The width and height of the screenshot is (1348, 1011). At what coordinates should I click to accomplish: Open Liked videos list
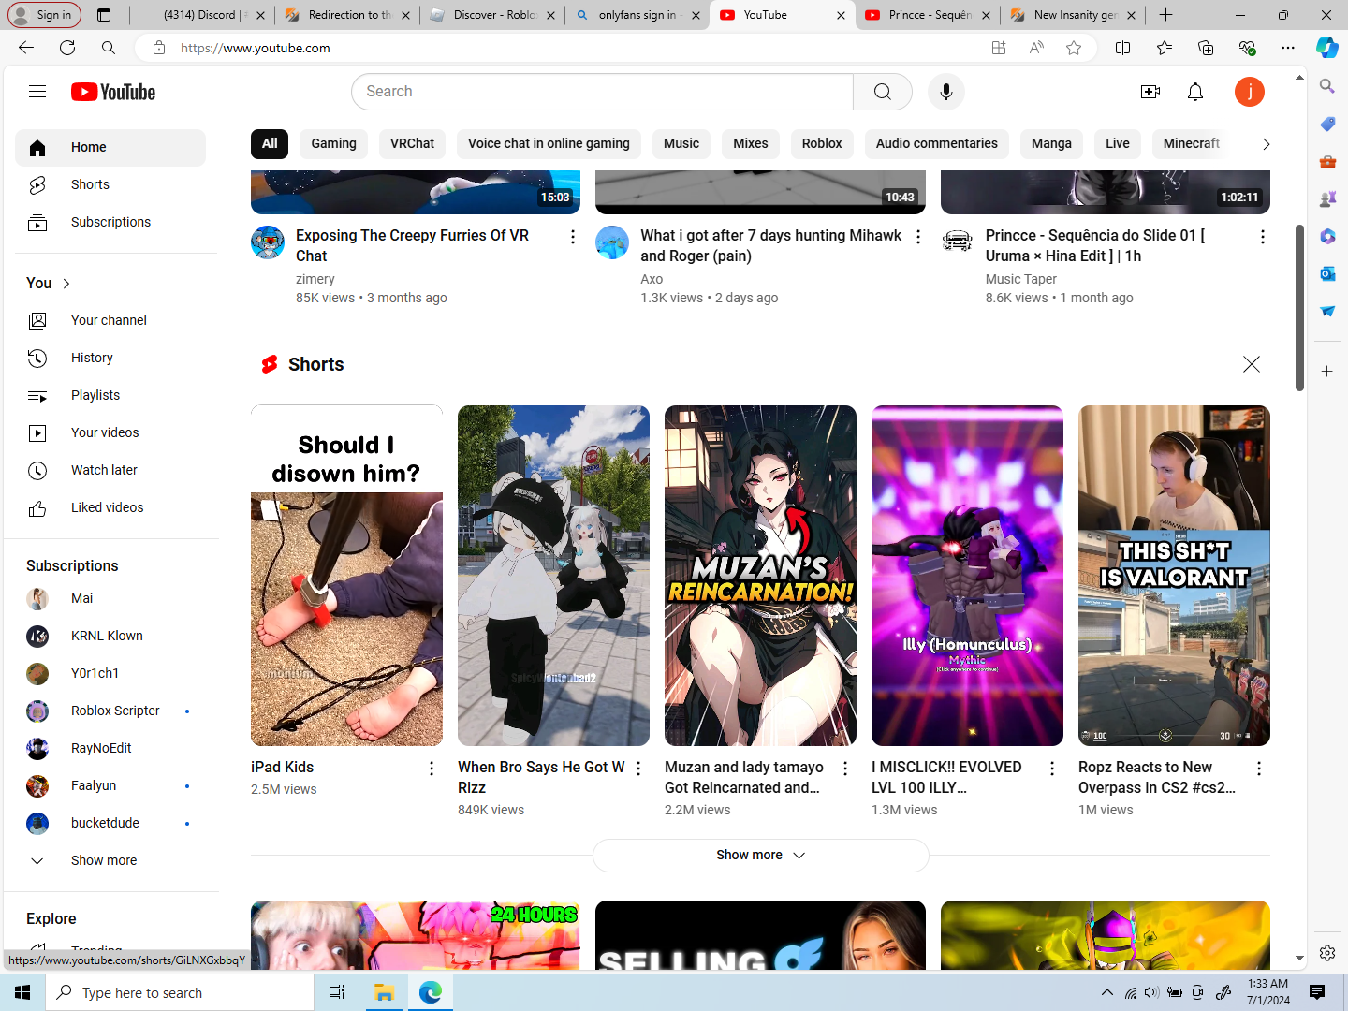(110, 507)
